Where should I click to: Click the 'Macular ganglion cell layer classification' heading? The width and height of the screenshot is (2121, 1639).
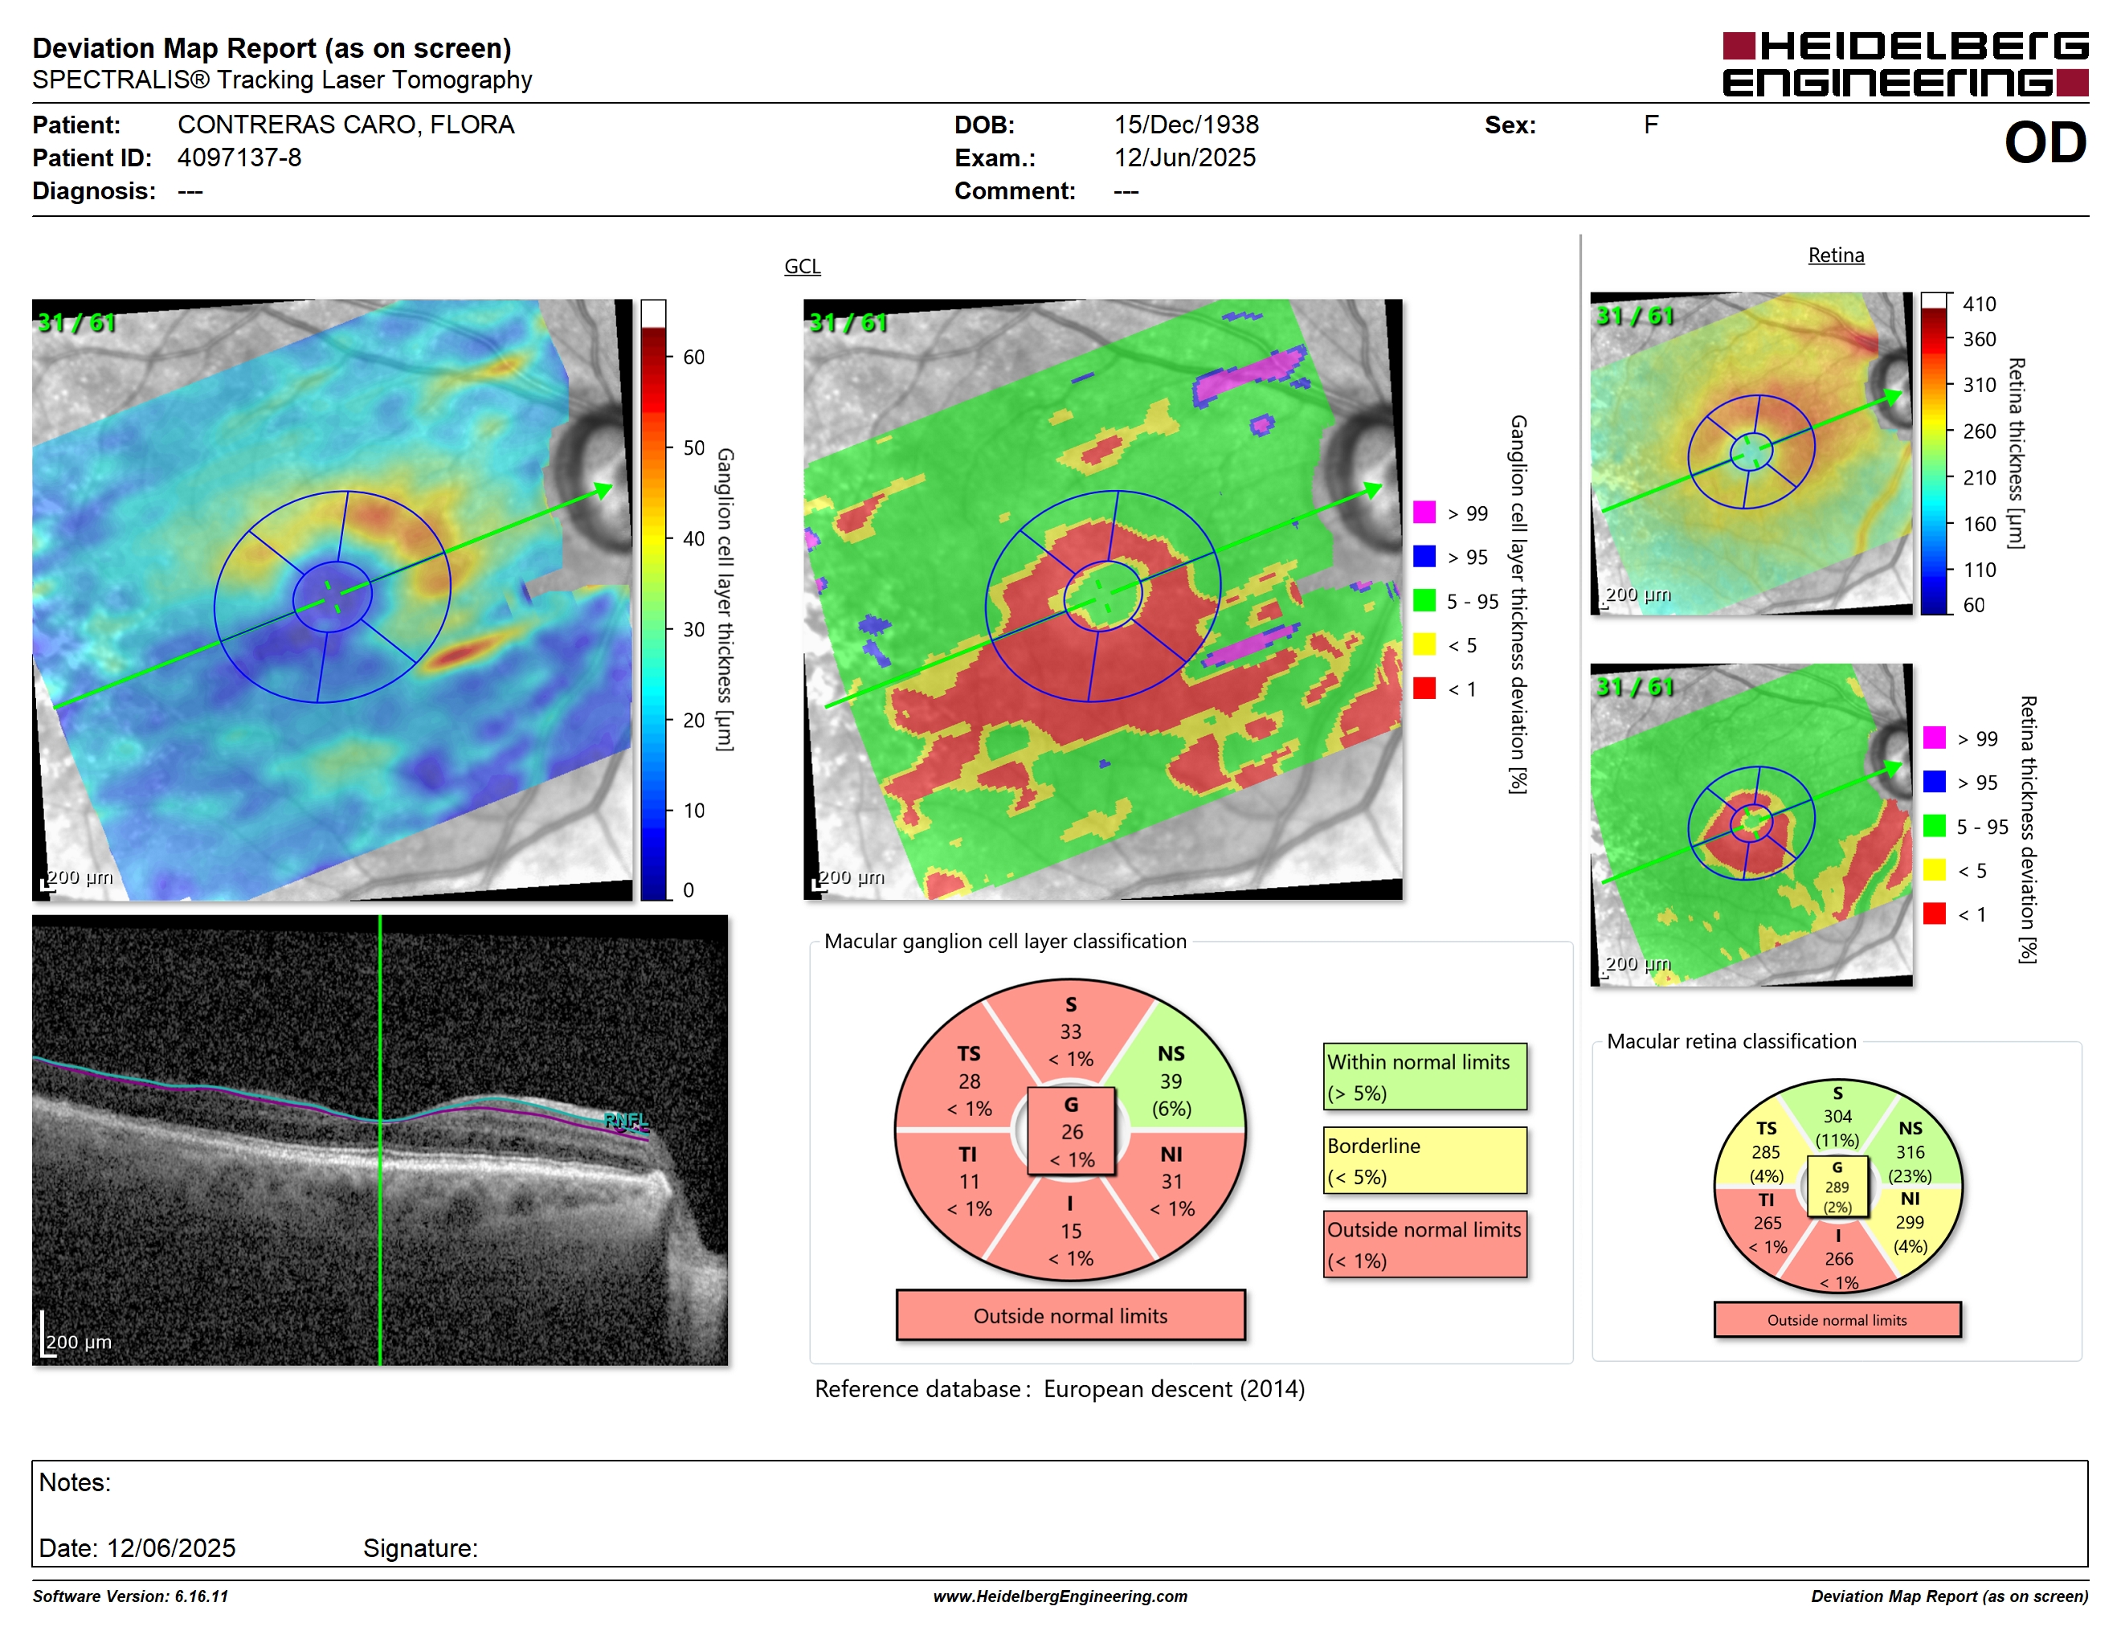coord(1004,941)
